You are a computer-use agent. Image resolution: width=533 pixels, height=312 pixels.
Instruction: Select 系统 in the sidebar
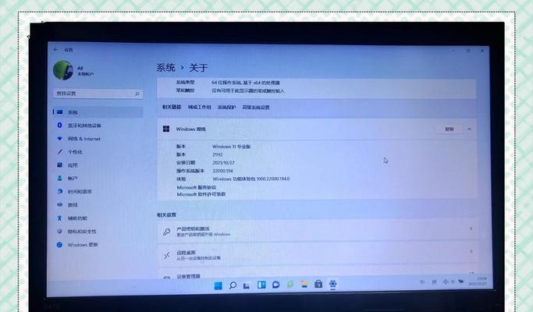[98, 112]
